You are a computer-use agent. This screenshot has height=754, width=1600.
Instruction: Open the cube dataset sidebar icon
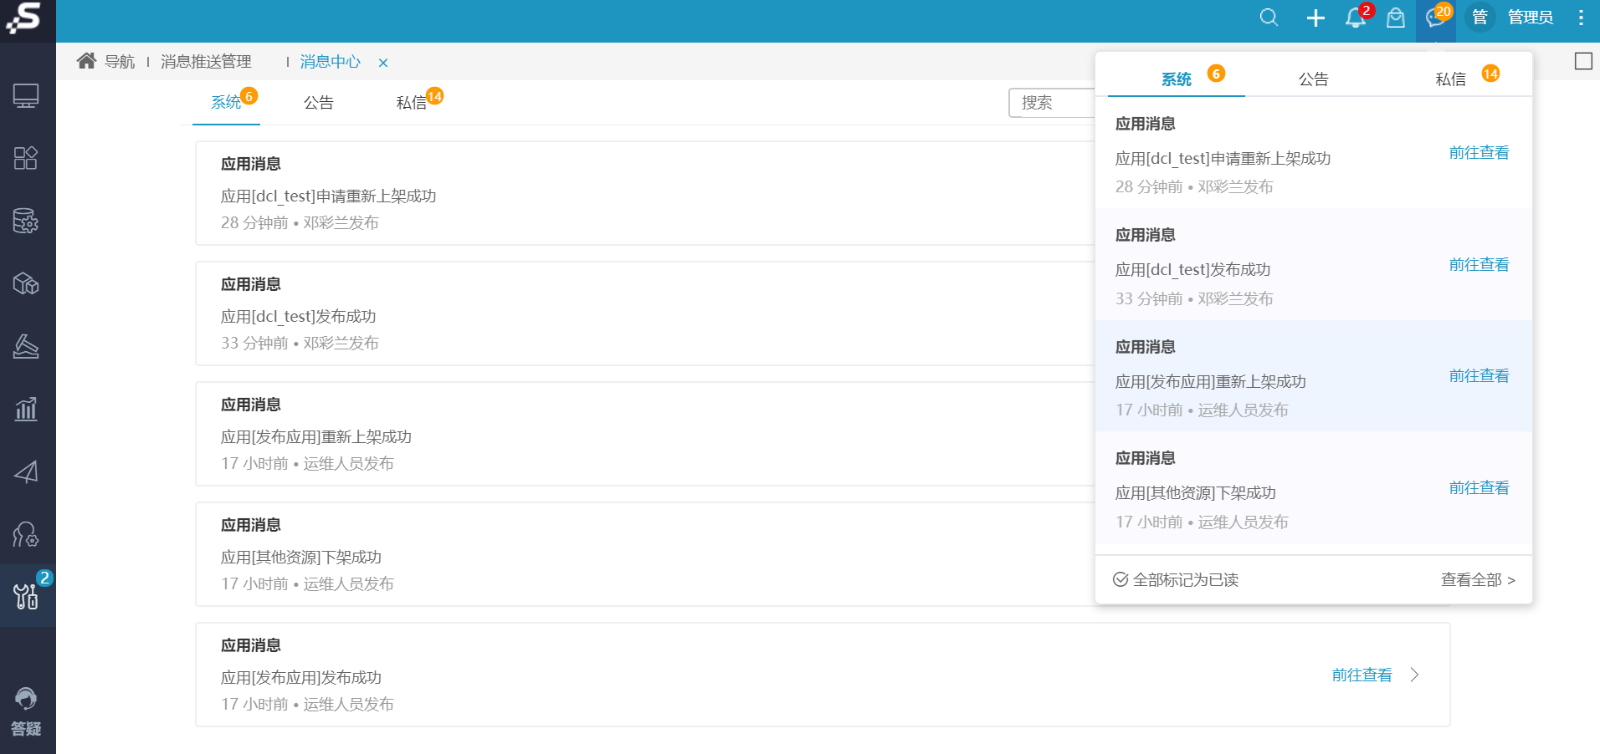(26, 284)
